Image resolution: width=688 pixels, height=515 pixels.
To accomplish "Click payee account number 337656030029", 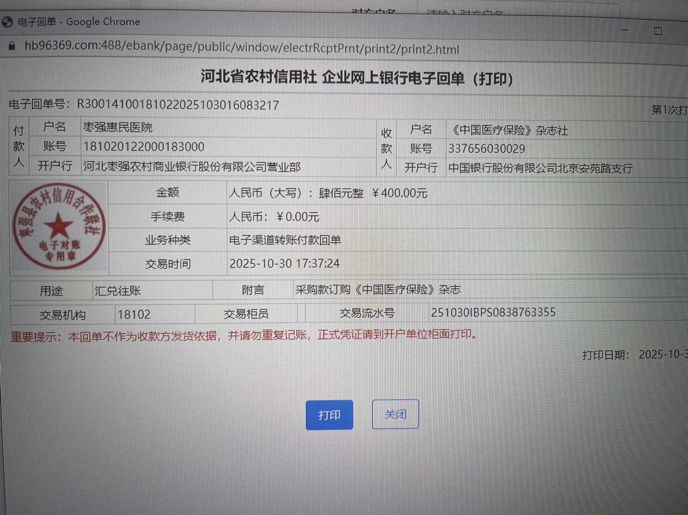I will (x=486, y=149).
